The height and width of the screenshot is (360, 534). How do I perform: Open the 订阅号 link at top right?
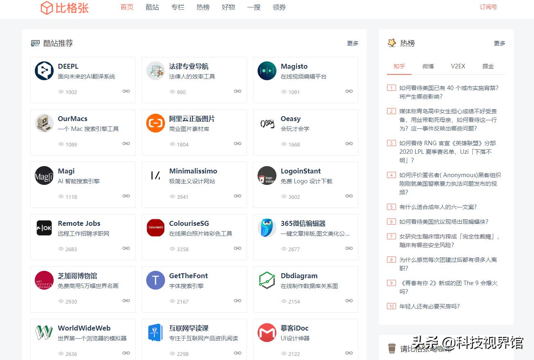(x=488, y=7)
